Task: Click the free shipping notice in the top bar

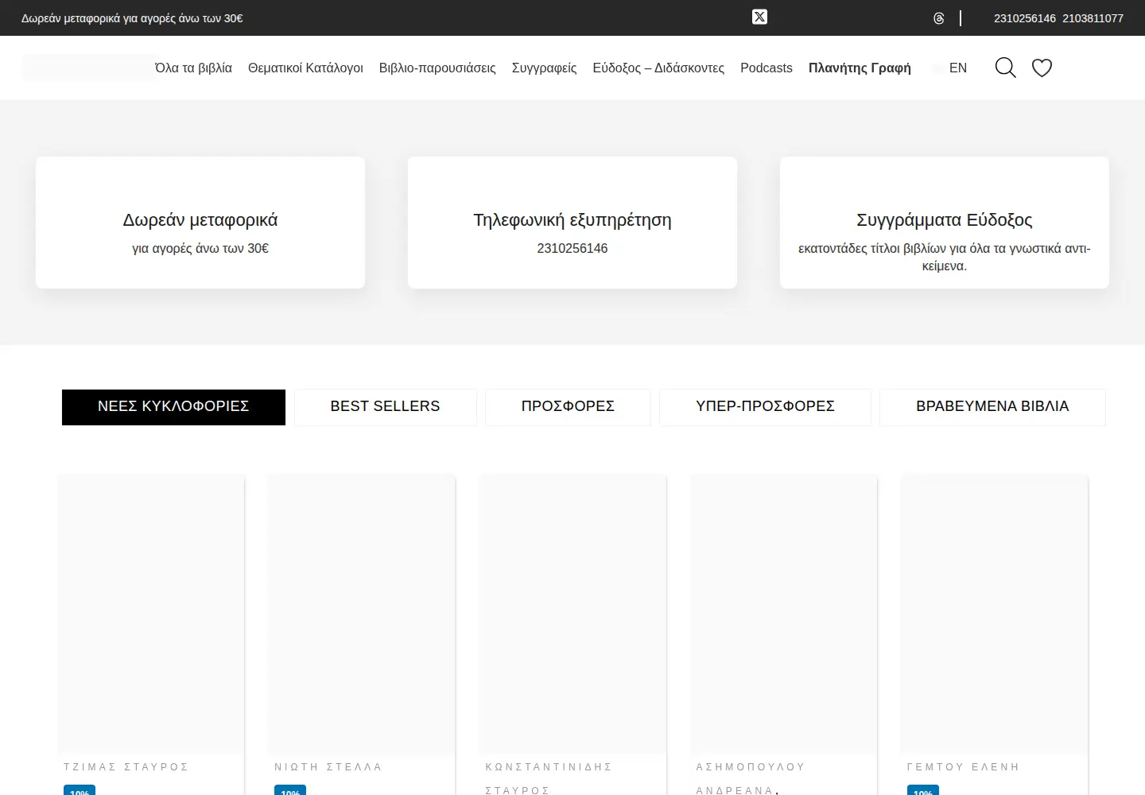Action: 132,18
